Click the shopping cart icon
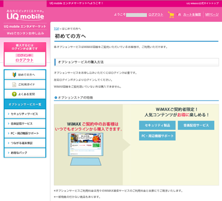 coord(171,15)
